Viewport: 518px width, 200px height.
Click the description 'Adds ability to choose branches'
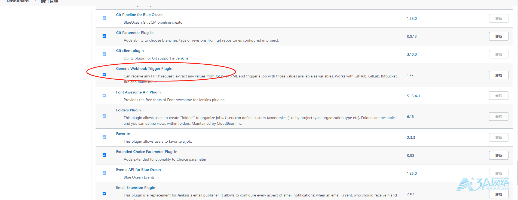[x=201, y=40]
